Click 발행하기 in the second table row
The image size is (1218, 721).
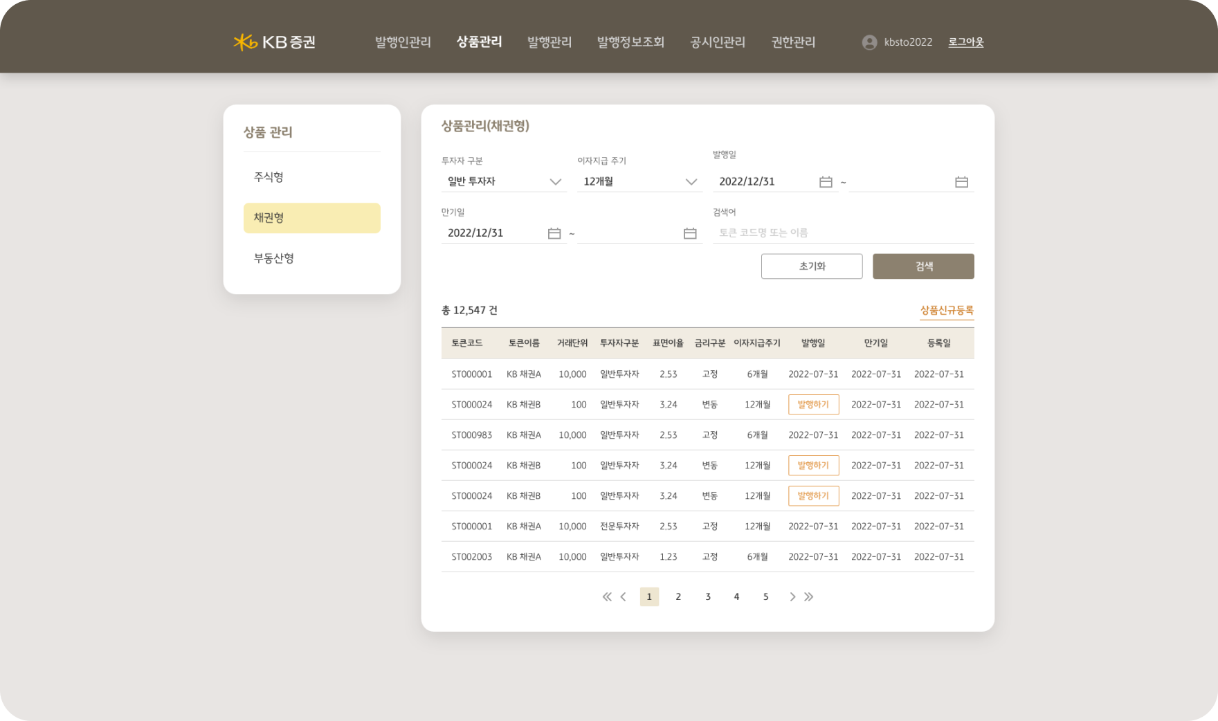[x=813, y=405]
